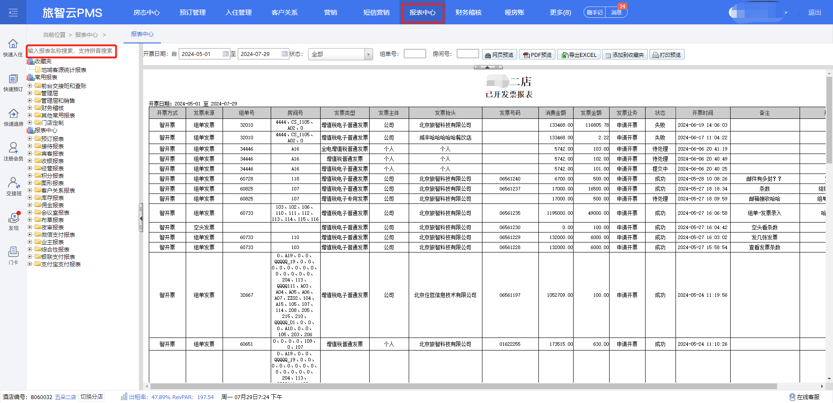Click the occupancy chart icon in status bar
This screenshot has width=833, height=403.
point(124,396)
